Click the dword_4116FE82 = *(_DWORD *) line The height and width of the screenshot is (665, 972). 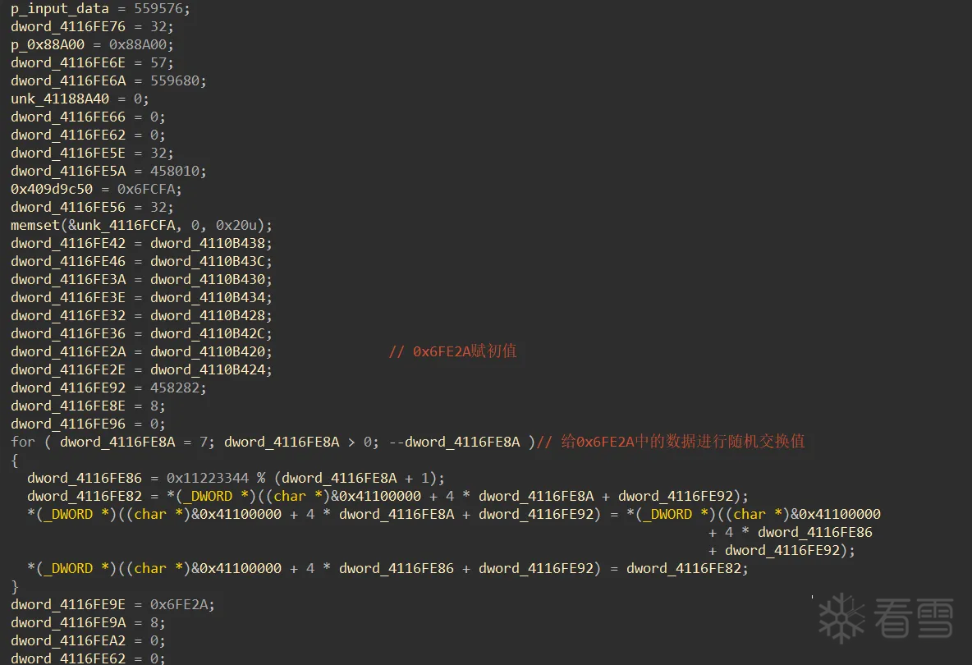click(387, 496)
